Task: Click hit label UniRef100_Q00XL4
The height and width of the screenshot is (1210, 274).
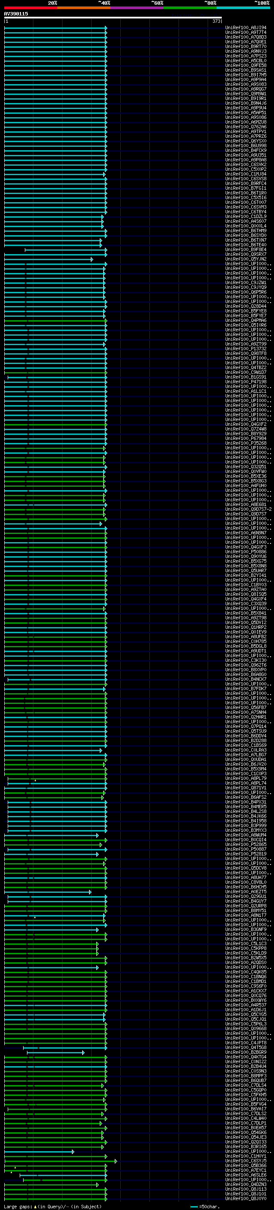Action: 245,226
